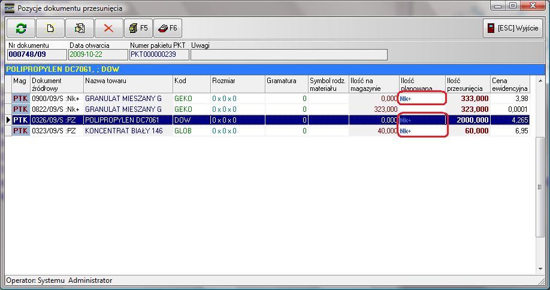Select the KONCENTRAT BIAŁY 146 row
550x290 pixels.
pyautogui.click(x=123, y=130)
